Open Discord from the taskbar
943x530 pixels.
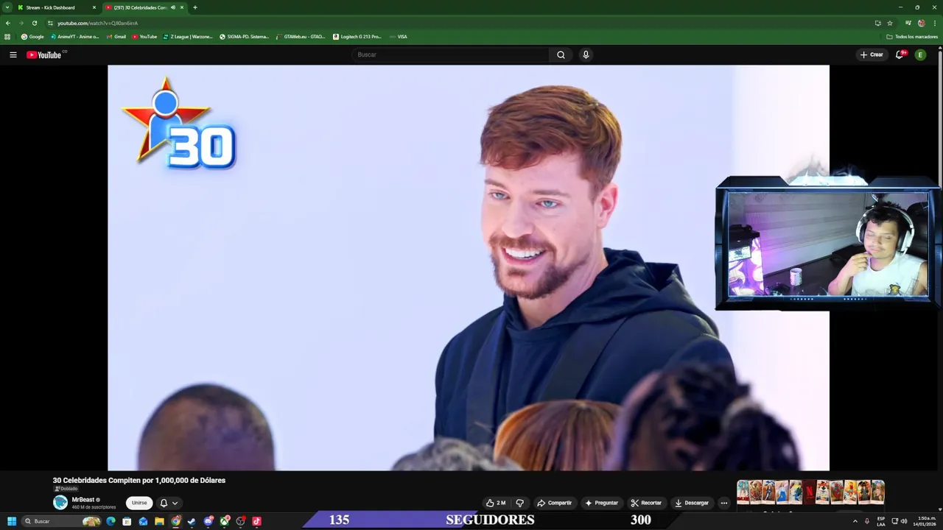tap(208, 521)
